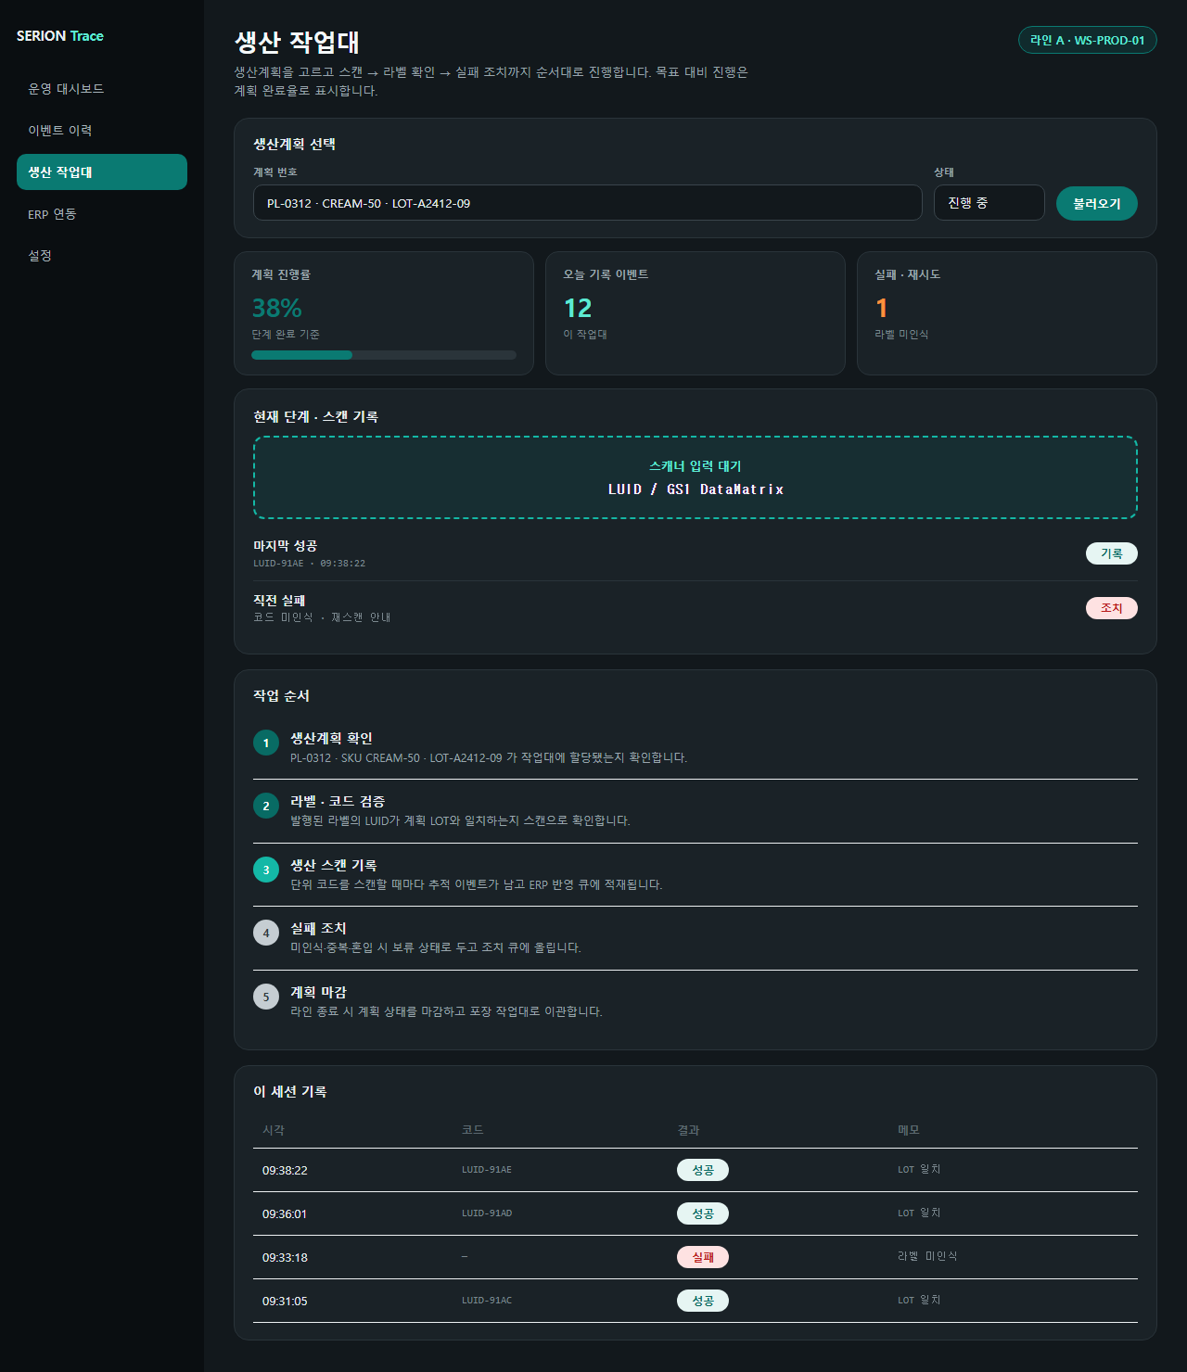The height and width of the screenshot is (1372, 1187).
Task: Click the 오늘 기록 이벤트 count 12
Action: (x=578, y=308)
